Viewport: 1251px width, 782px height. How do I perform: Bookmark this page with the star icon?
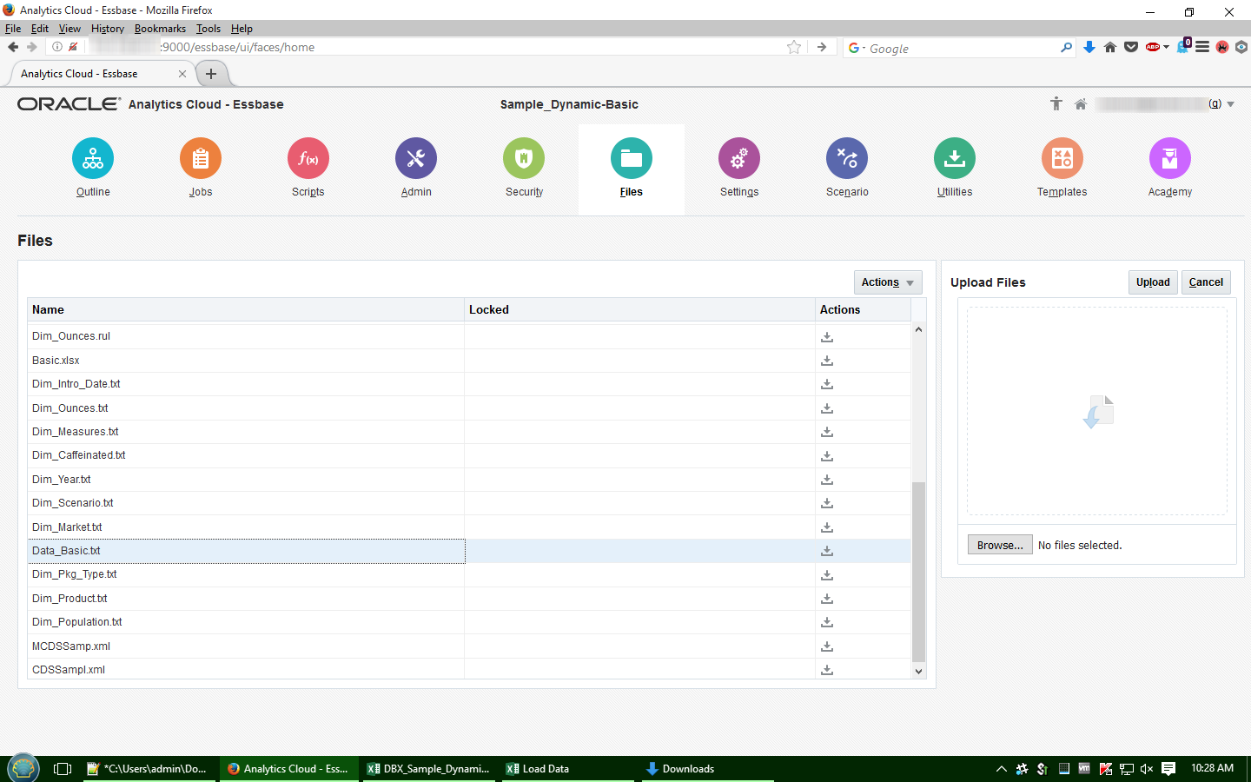(x=794, y=47)
